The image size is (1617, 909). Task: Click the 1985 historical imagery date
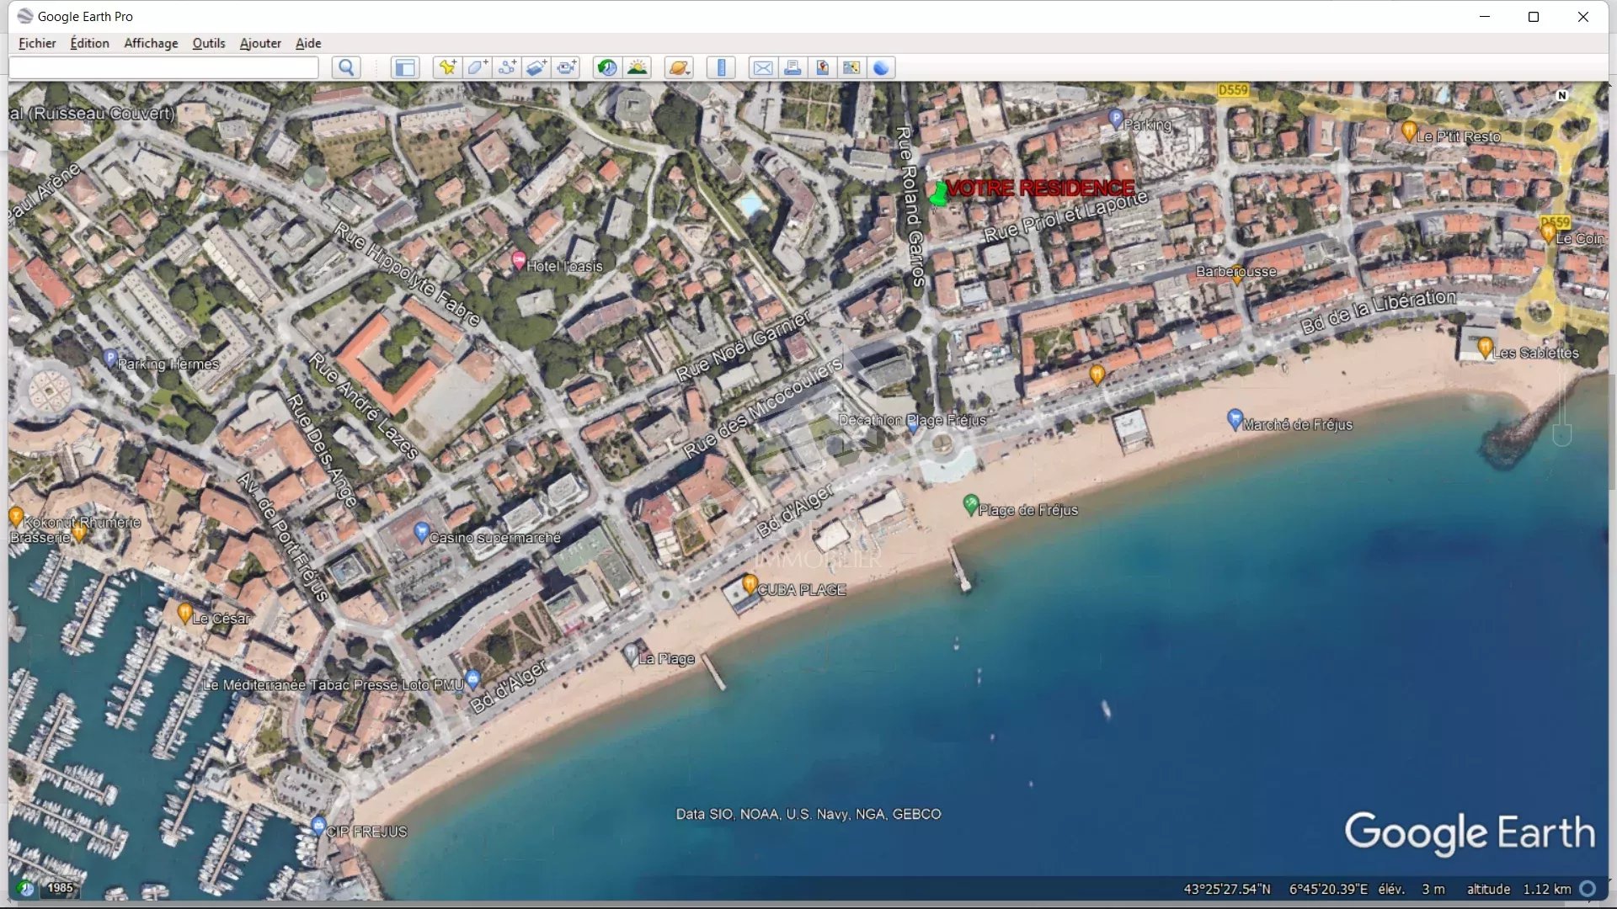[60, 887]
